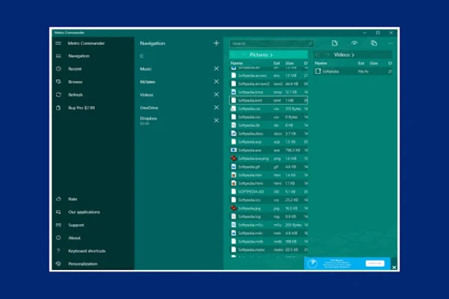Select the Softpedia.gif file

coord(269,167)
